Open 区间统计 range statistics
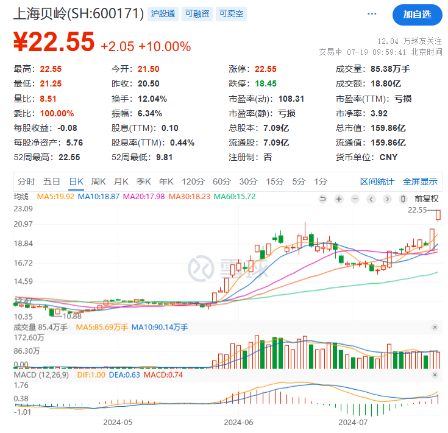 coord(377,181)
